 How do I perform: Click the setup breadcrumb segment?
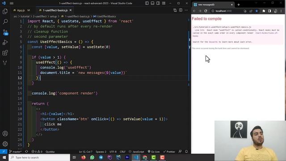(53, 17)
